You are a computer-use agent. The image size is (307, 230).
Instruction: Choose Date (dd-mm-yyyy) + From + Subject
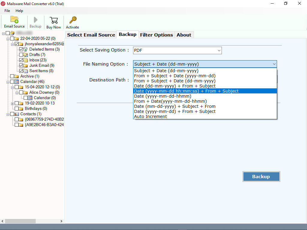point(205,86)
